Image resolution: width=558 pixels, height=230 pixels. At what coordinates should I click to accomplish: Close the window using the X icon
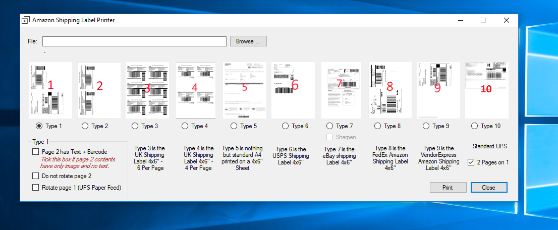point(507,20)
